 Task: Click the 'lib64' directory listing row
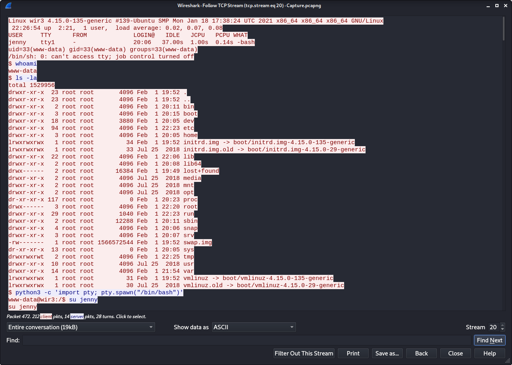pyautogui.click(x=105, y=164)
